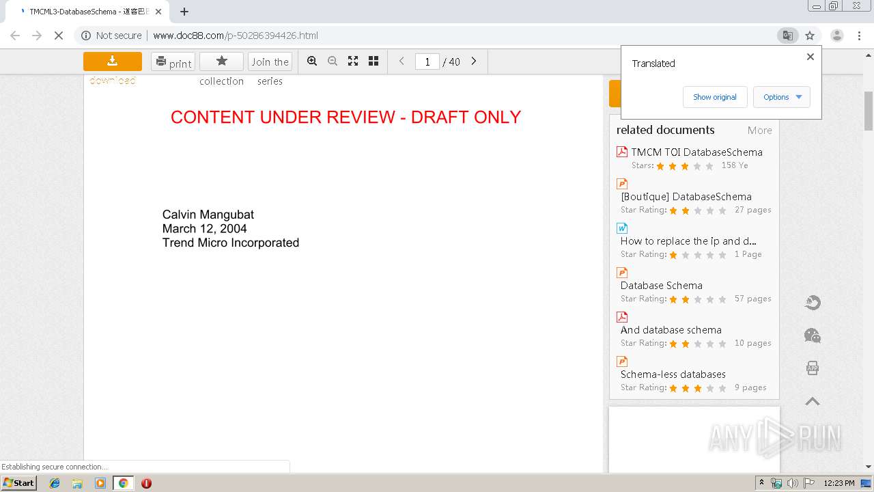
Task: Zoom in on the document
Action: coord(312,61)
